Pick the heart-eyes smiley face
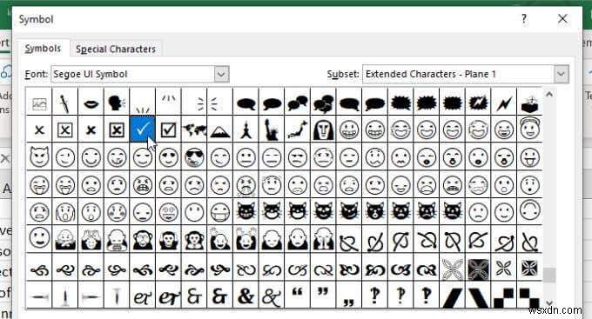 [168, 157]
